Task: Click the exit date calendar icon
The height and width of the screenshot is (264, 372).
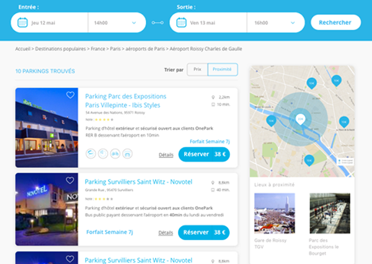Action: click(x=181, y=23)
